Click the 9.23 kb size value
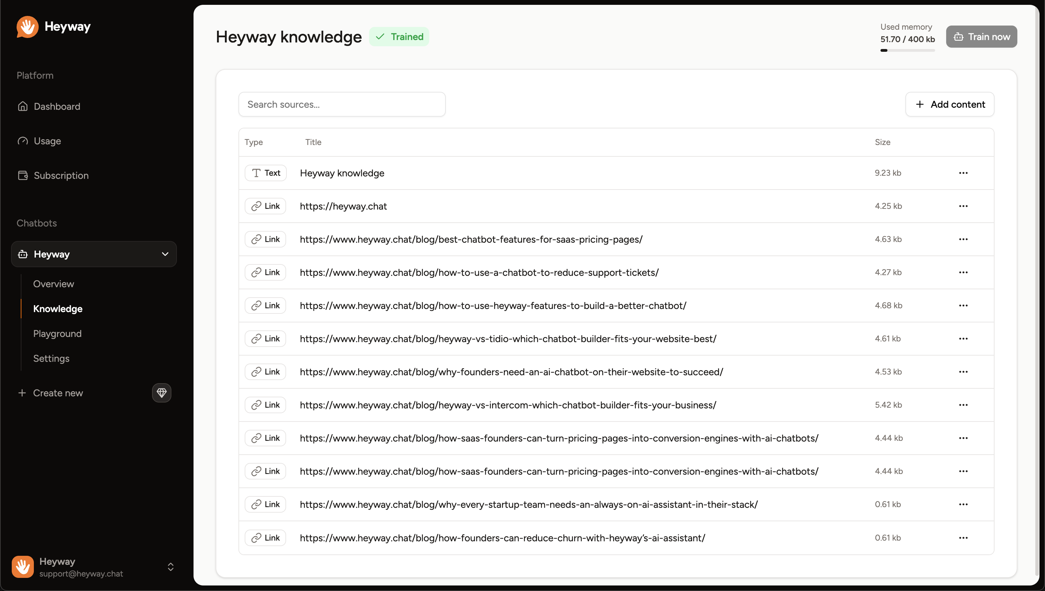This screenshot has height=591, width=1045. point(888,173)
